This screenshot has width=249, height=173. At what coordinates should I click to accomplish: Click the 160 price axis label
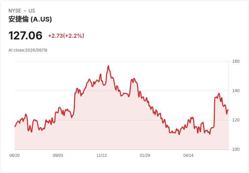[236, 61]
